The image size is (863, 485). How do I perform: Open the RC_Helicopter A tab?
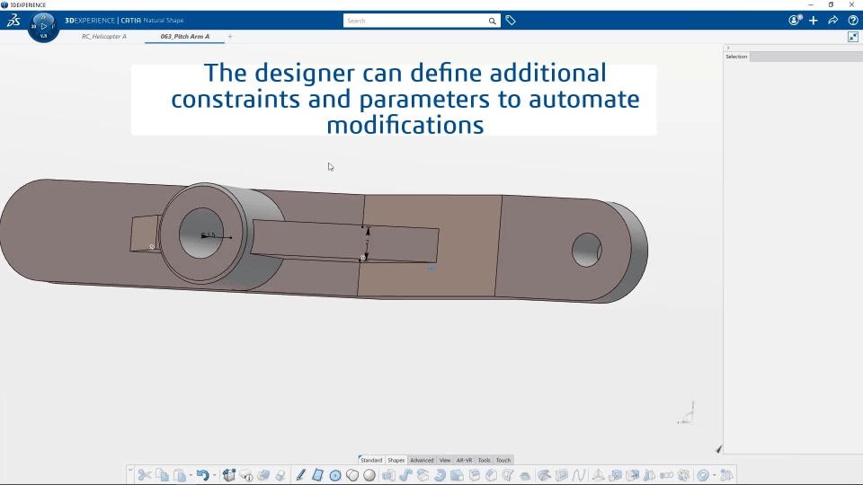(104, 36)
